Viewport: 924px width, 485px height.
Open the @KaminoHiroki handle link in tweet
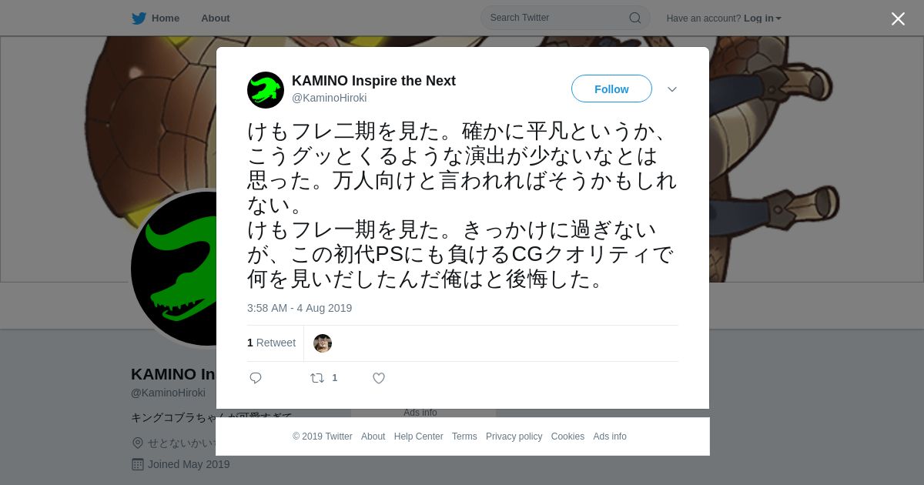click(330, 98)
